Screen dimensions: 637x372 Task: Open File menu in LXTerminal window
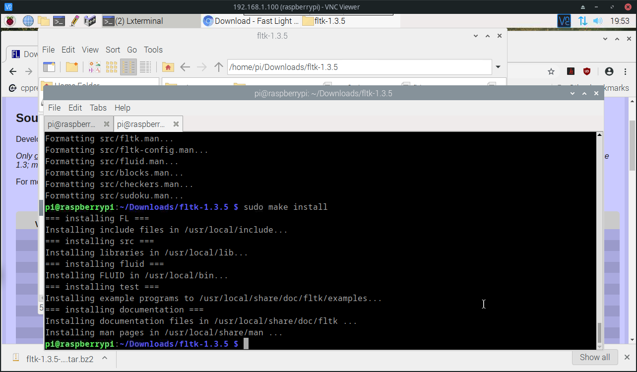click(54, 108)
